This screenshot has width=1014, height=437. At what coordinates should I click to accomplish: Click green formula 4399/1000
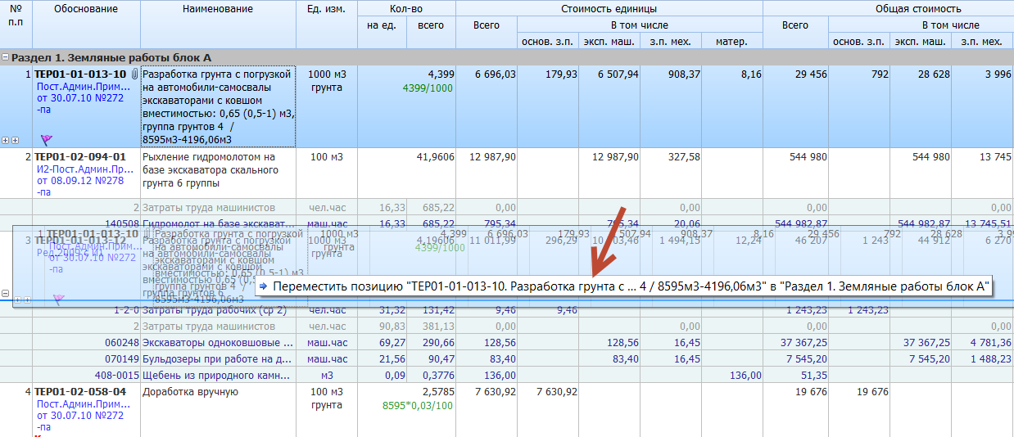click(x=428, y=88)
